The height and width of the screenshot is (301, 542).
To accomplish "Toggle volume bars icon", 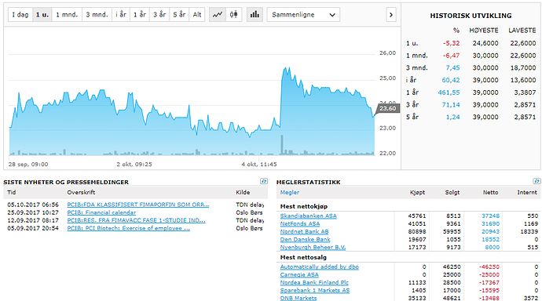I will pos(255,14).
